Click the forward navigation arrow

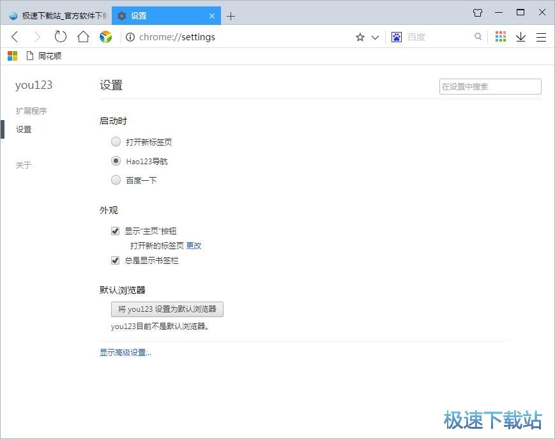pyautogui.click(x=38, y=37)
